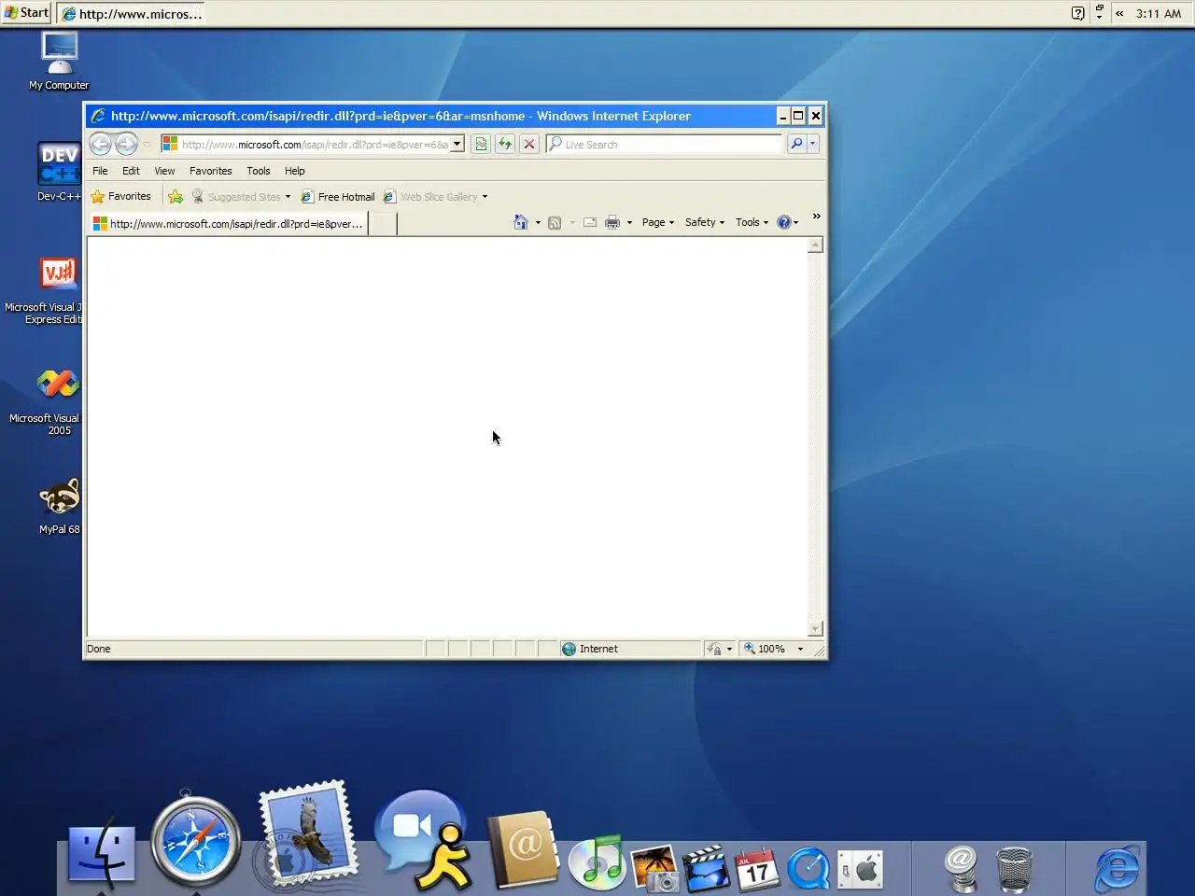The width and height of the screenshot is (1195, 896).
Task: Go to the Home page icon
Action: pos(521,222)
